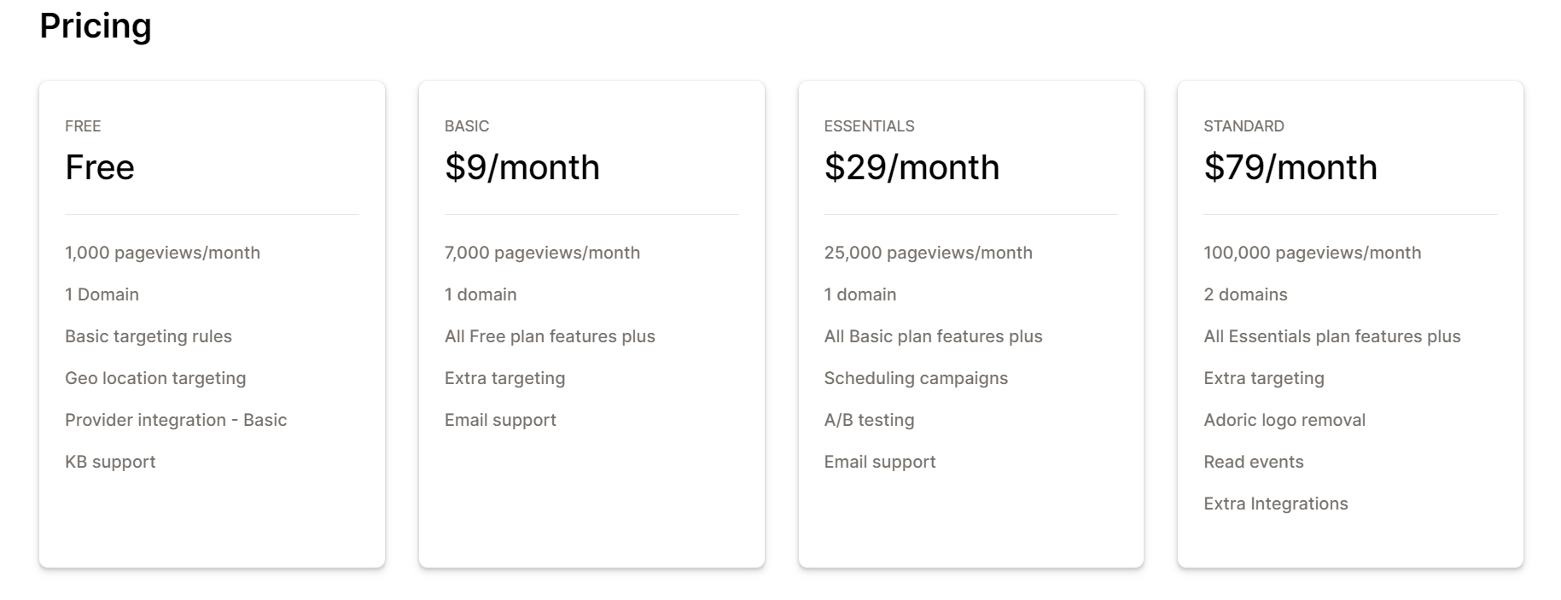Click 1,000 pageviews/month text
This screenshot has height=600, width=1561.
pos(162,253)
